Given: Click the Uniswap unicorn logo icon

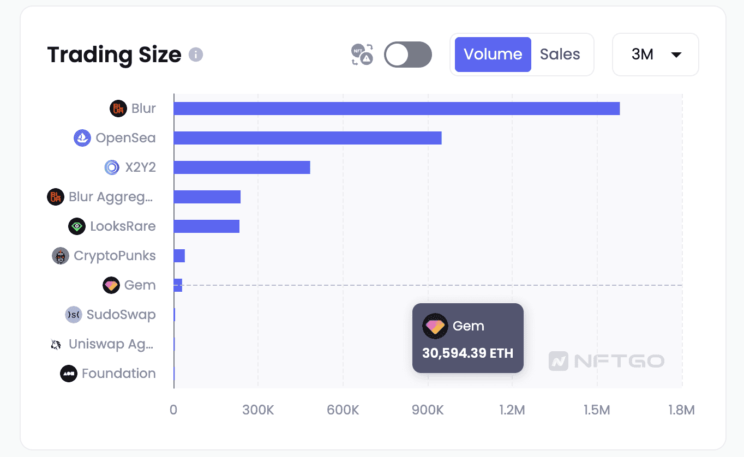Looking at the screenshot, I should click(x=56, y=344).
